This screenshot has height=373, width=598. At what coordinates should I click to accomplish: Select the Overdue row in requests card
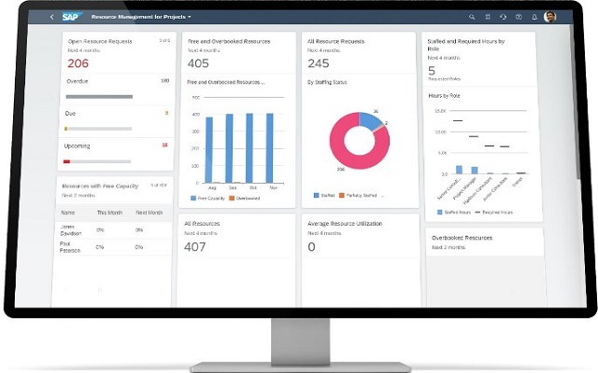[118, 90]
